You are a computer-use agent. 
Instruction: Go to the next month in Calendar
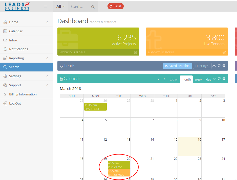(165, 79)
